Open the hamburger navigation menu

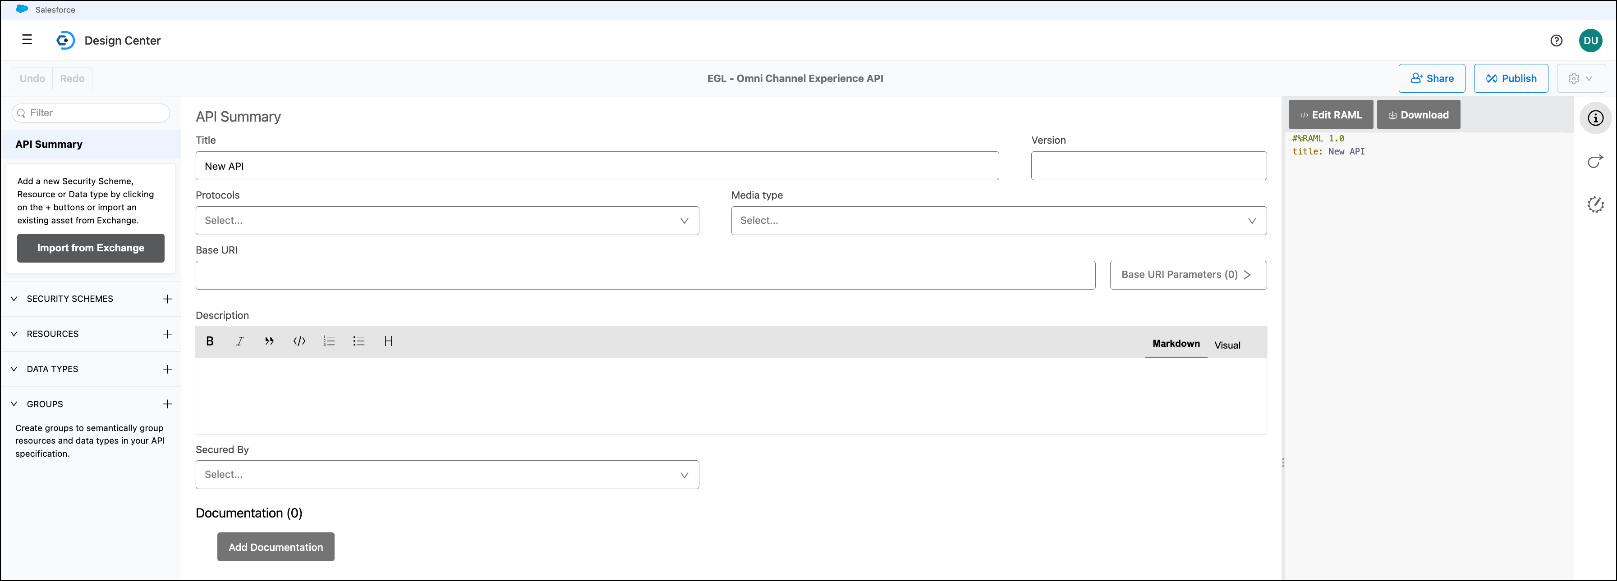tap(27, 40)
